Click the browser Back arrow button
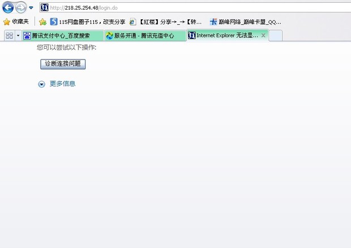The image size is (351, 248). pos(8,7)
